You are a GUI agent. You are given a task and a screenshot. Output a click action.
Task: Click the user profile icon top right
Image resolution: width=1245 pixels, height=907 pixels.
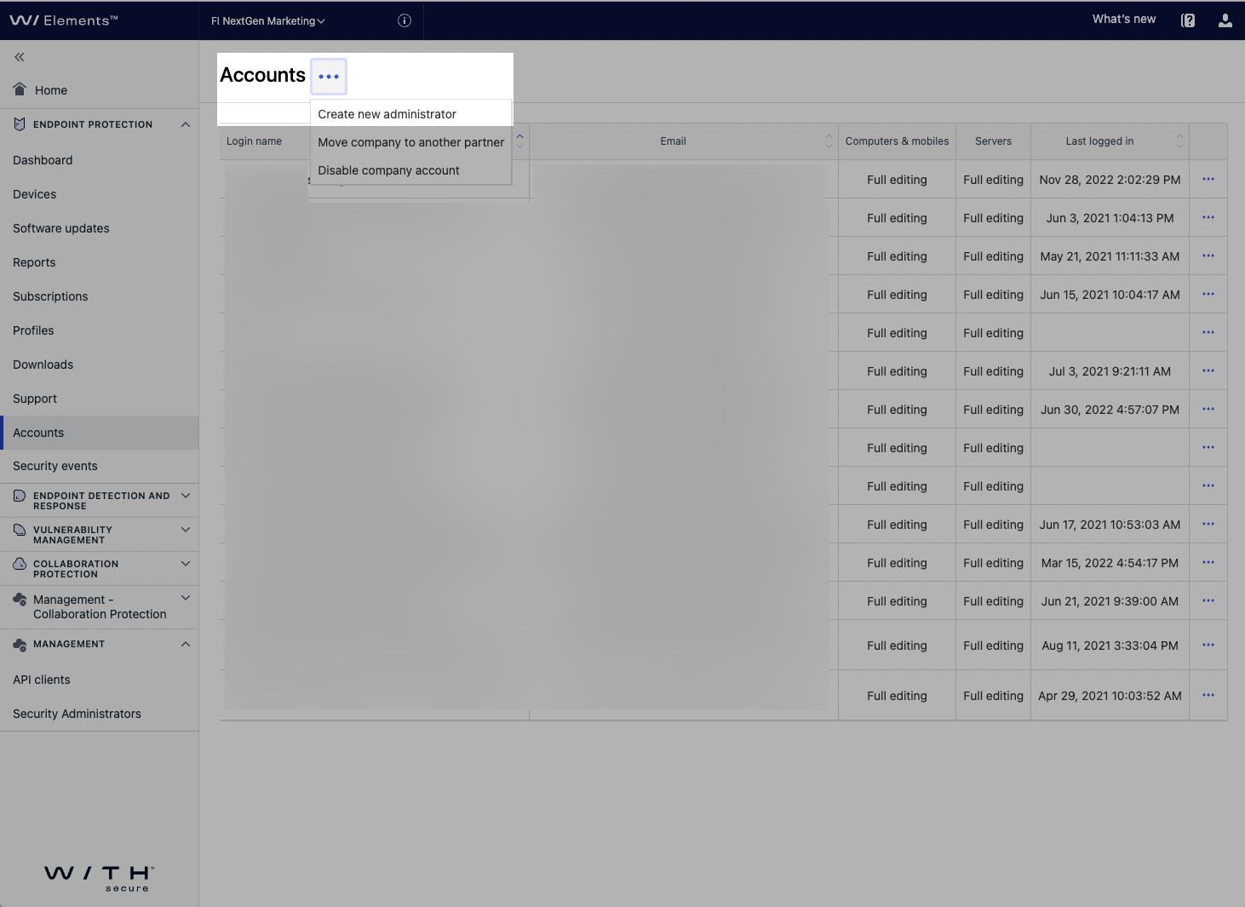click(1225, 20)
